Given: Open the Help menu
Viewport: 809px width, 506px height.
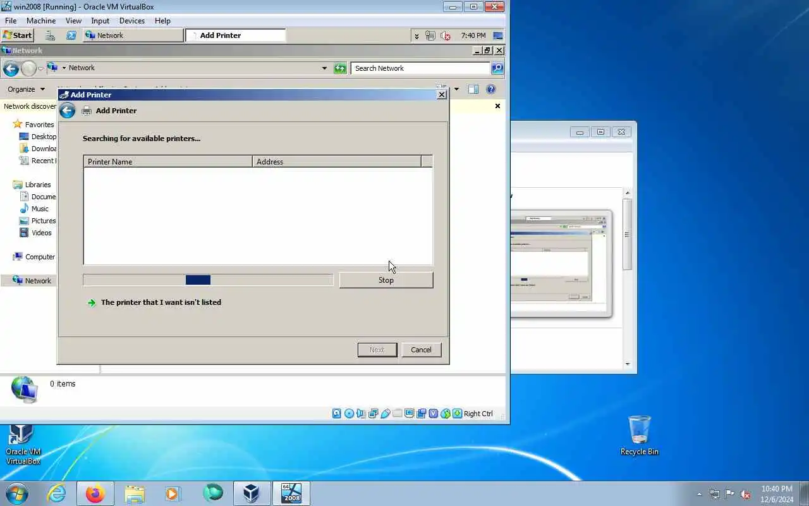Looking at the screenshot, I should point(162,21).
